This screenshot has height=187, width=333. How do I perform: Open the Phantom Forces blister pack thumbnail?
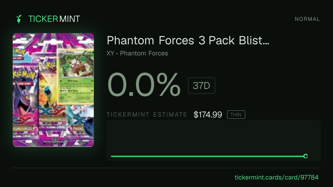(53, 90)
